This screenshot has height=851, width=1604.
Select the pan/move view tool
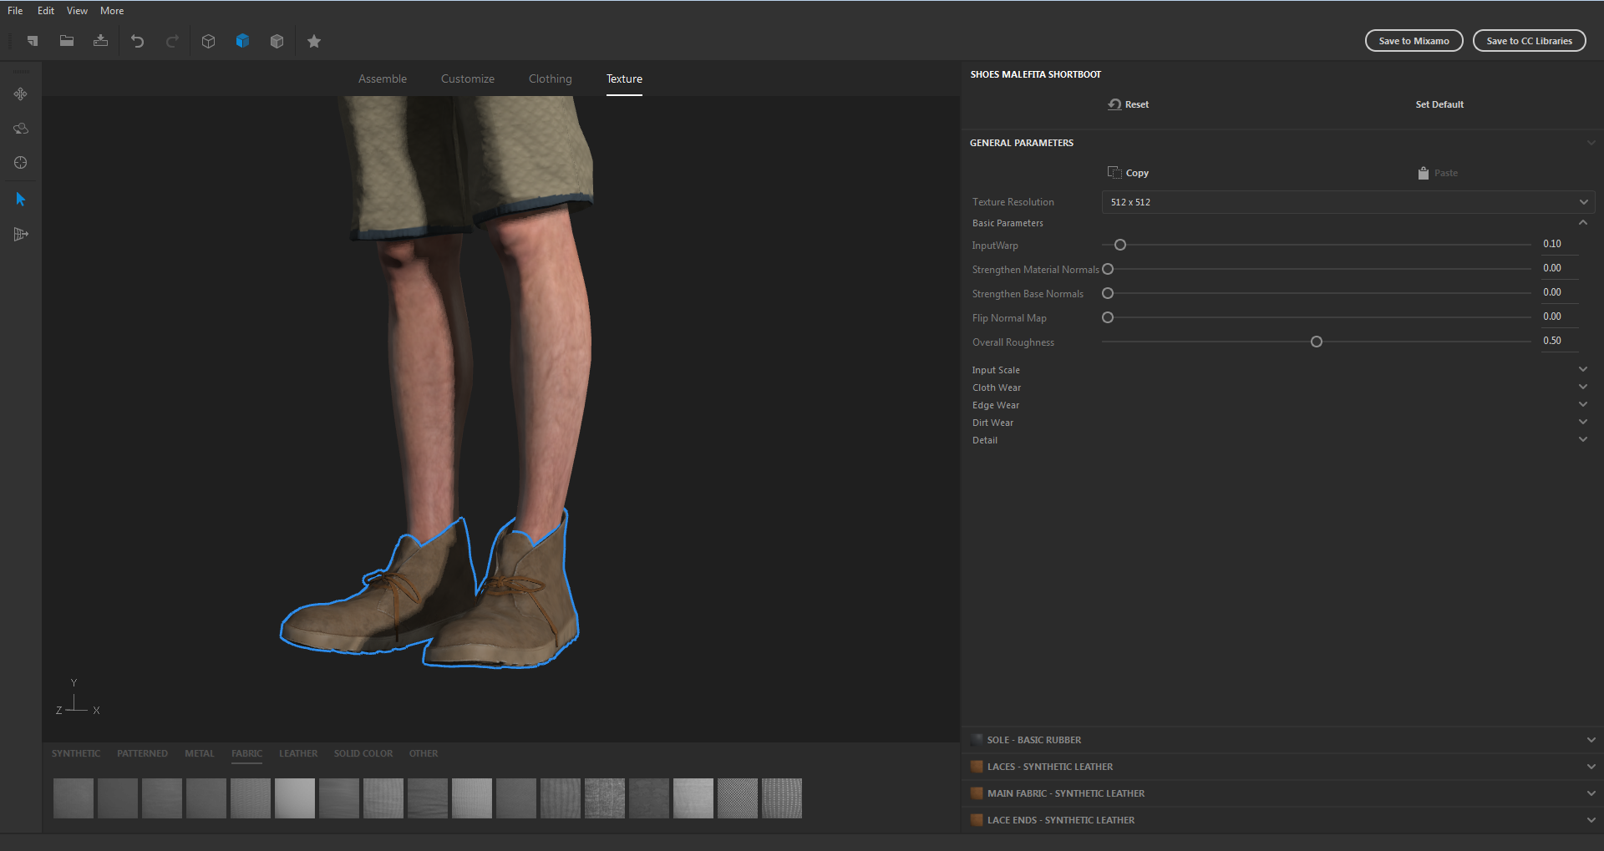coord(21,94)
